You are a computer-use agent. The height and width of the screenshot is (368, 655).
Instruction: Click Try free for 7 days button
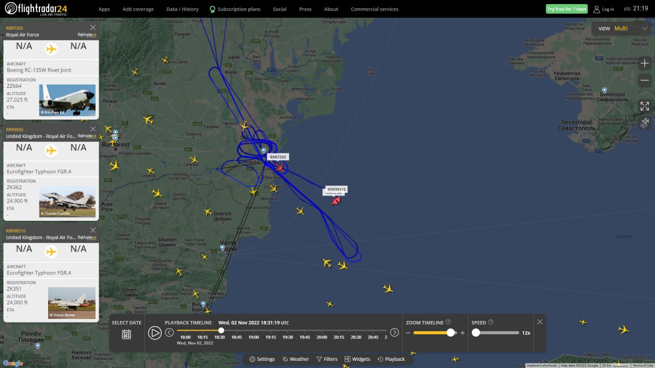point(566,9)
